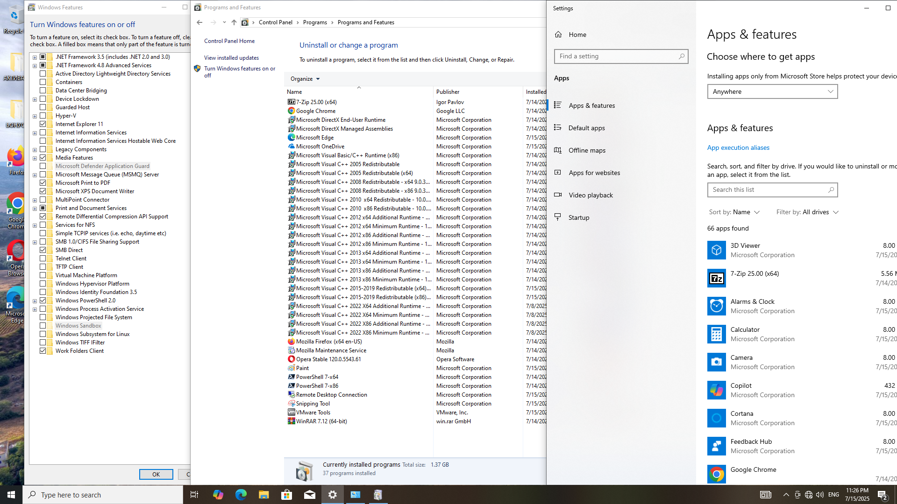Enable the Telnet Client checkbox
Screen dimensions: 897x504
[43, 259]
